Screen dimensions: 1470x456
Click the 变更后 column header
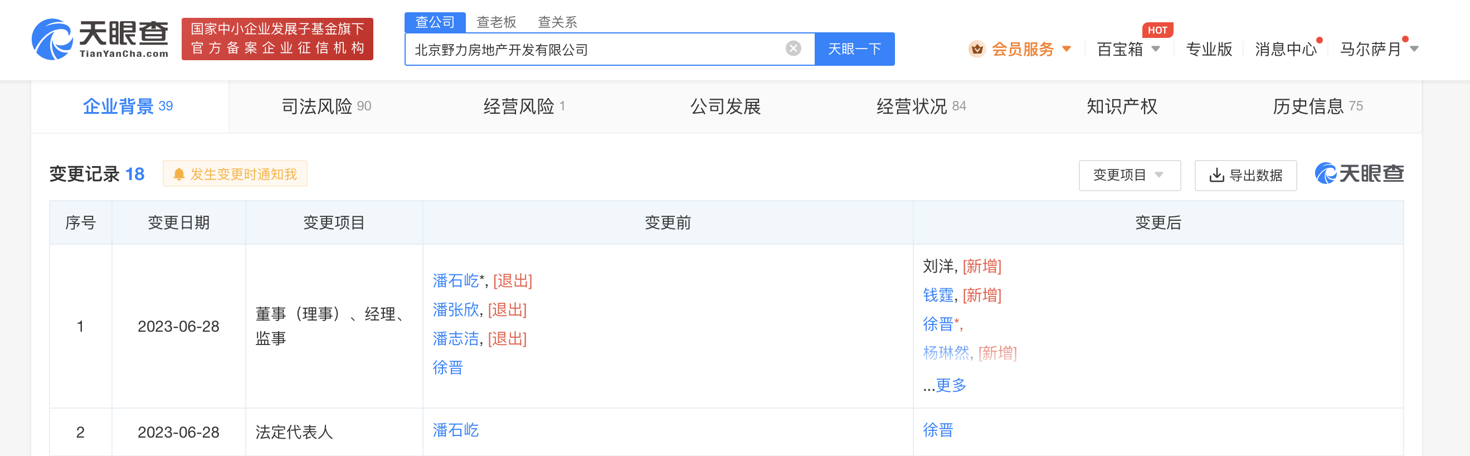[x=1158, y=222]
